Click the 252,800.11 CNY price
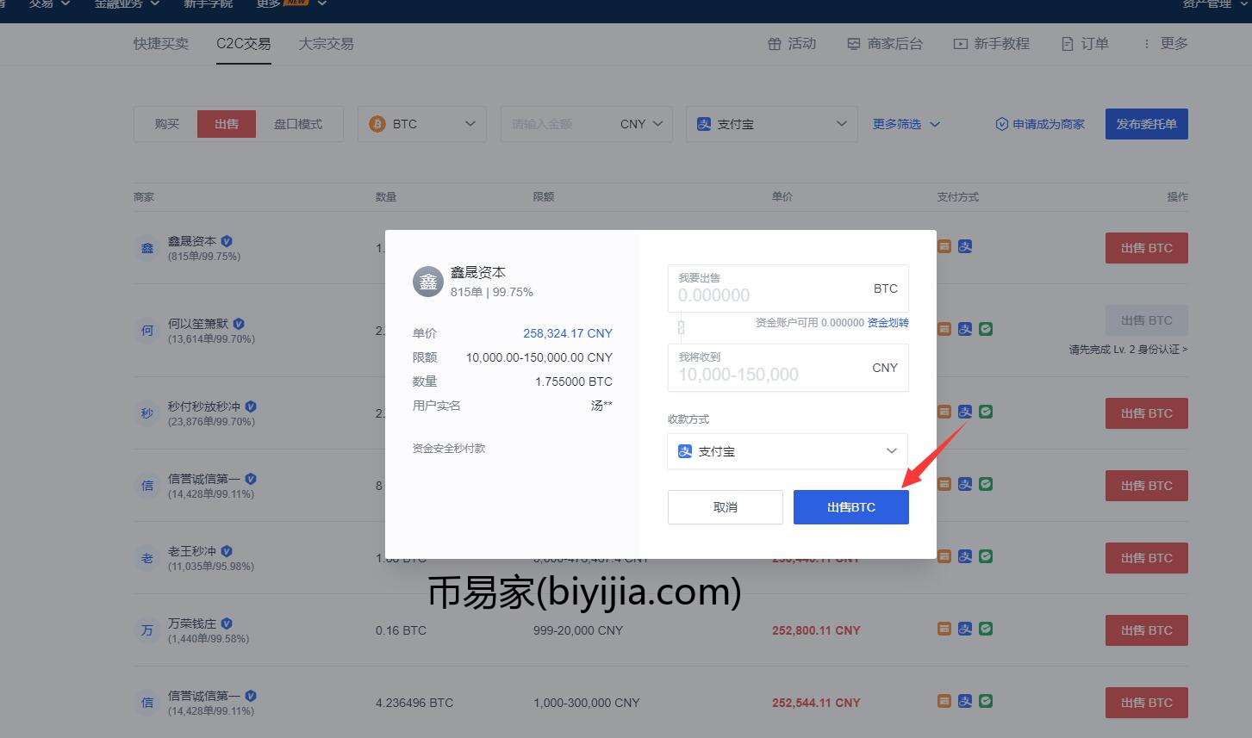1252x738 pixels. click(816, 630)
